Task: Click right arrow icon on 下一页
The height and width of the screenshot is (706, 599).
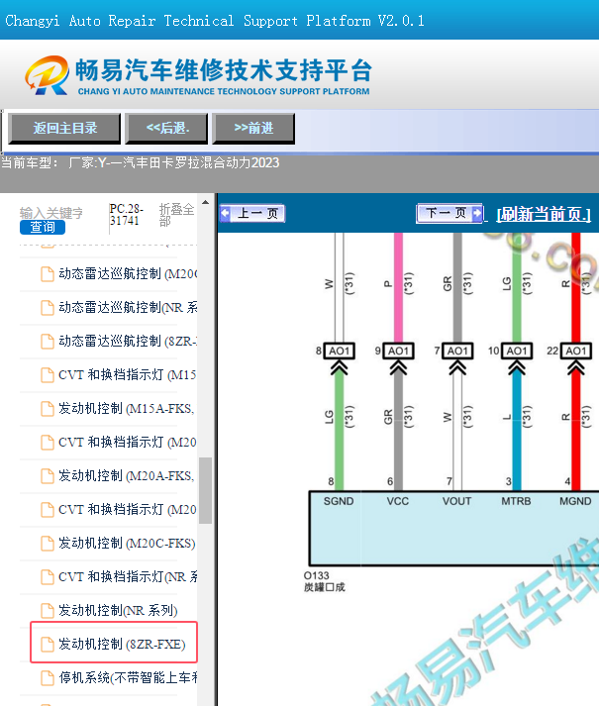Action: 477,213
